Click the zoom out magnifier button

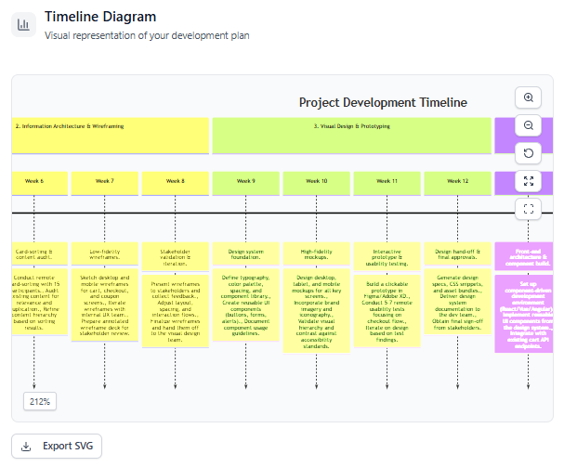[528, 125]
